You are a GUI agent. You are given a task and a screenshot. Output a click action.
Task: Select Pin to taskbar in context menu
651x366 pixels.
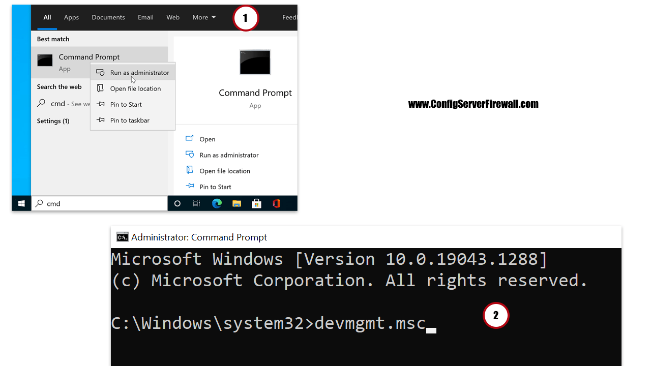[130, 120]
